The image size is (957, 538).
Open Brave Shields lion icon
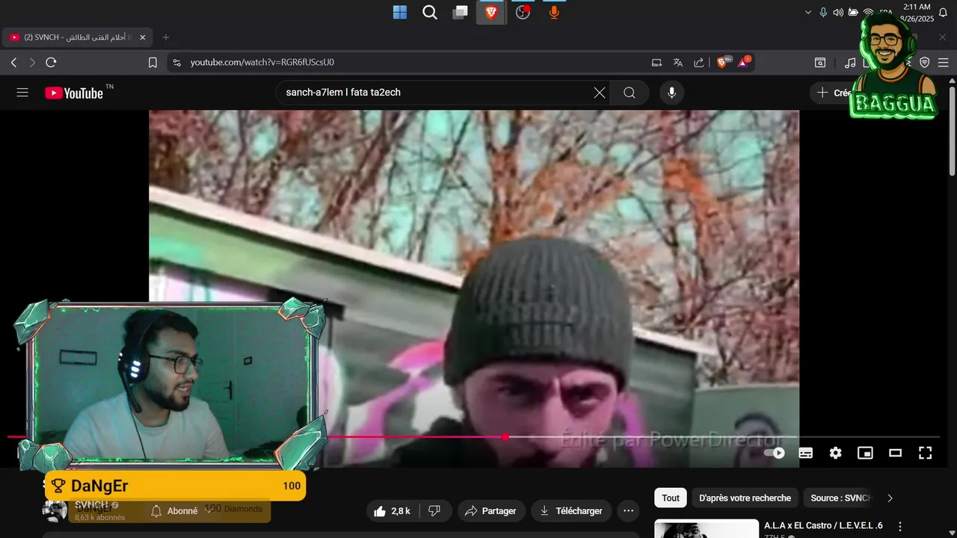[723, 63]
